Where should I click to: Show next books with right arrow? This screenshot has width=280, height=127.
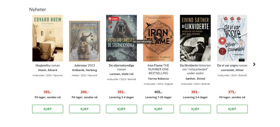(254, 64)
